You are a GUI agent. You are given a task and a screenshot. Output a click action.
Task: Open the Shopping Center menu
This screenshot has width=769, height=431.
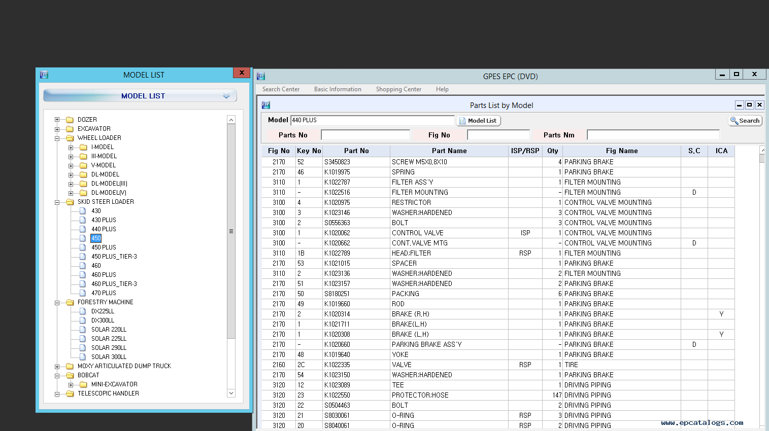[x=398, y=89]
